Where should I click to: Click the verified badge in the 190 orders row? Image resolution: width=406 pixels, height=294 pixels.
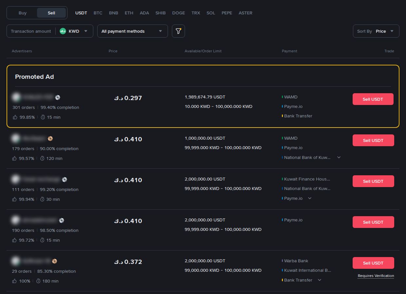coord(61,220)
